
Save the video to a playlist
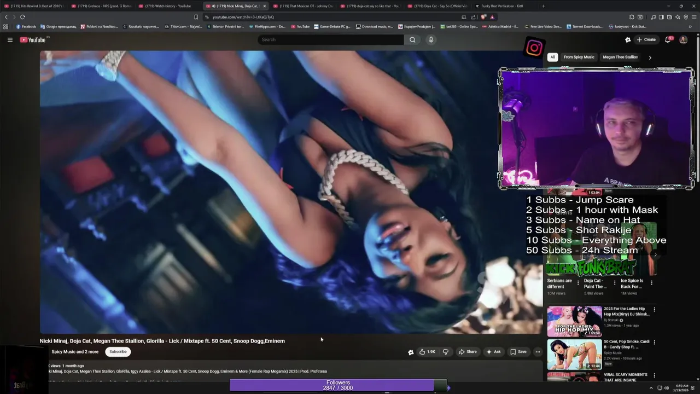(x=518, y=352)
